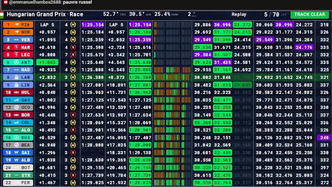This screenshot has height=187, width=332.
Task: Click the 25.4% humidity reading
Action: click(162, 14)
